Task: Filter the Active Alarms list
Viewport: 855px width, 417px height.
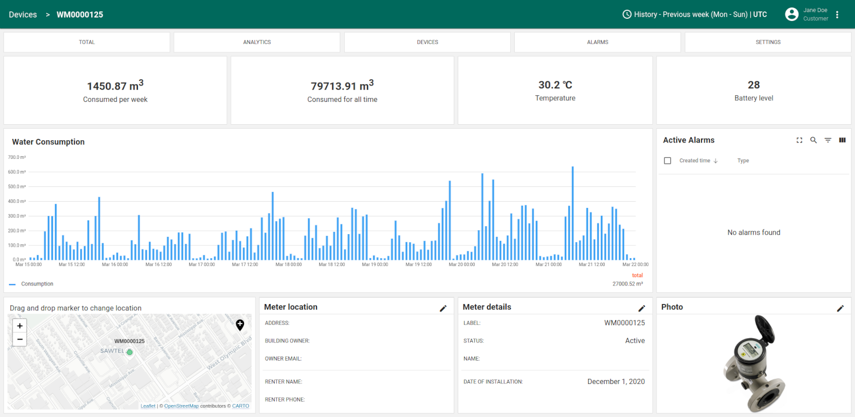Action: [828, 140]
